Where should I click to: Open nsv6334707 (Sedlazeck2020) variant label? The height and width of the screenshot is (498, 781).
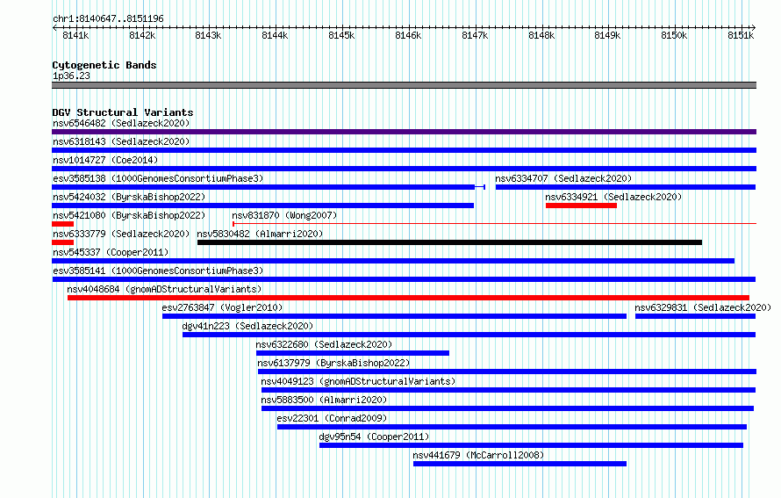click(x=563, y=178)
